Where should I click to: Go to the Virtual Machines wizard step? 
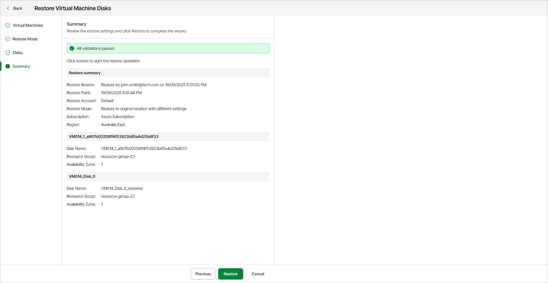pos(28,25)
